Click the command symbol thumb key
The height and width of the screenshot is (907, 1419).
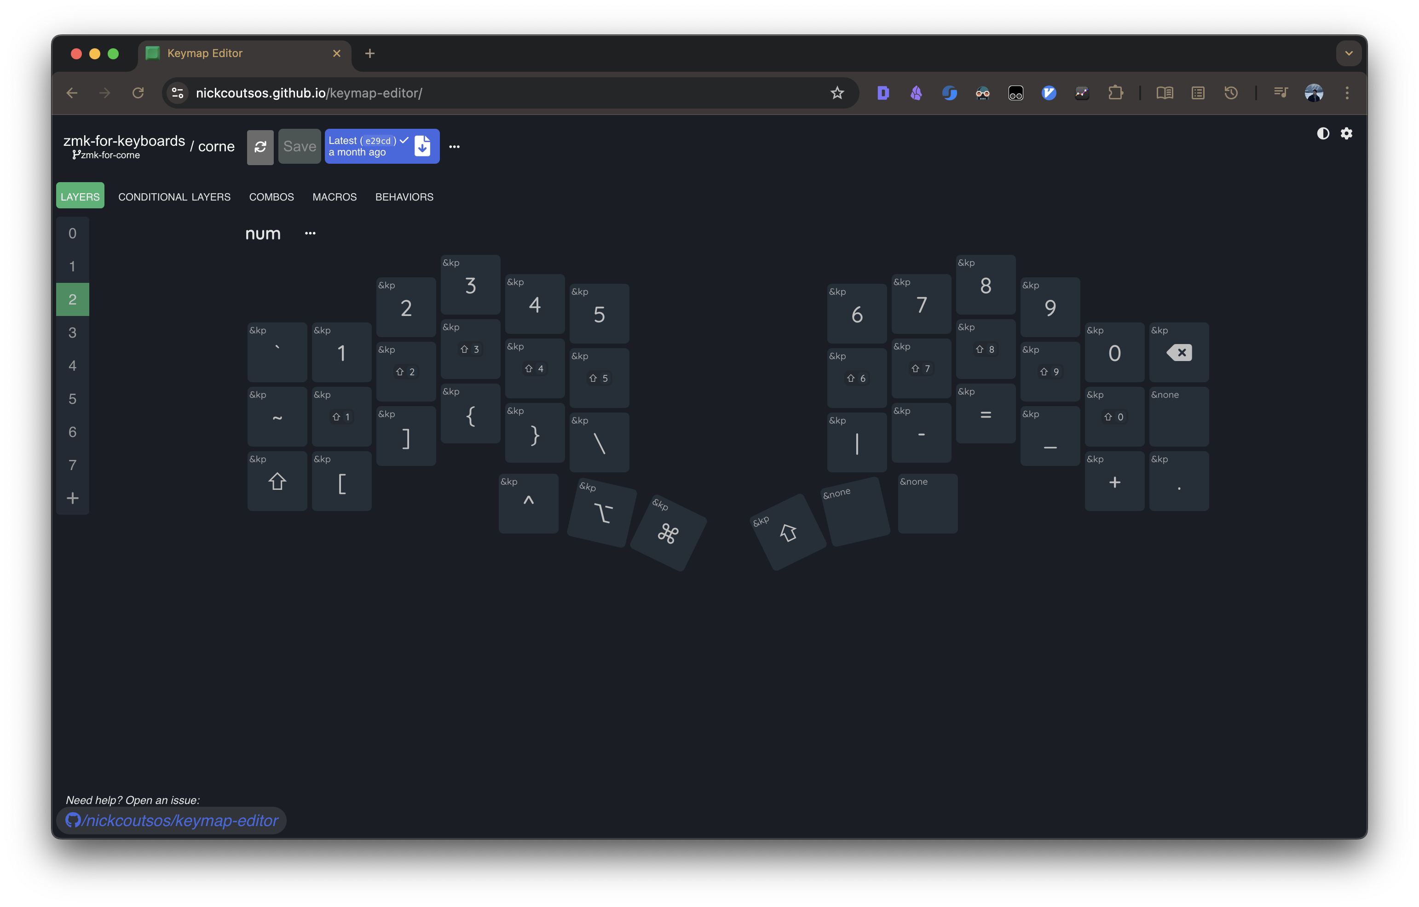[668, 534]
